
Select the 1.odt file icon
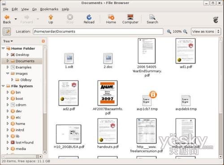[x=69, y=59]
